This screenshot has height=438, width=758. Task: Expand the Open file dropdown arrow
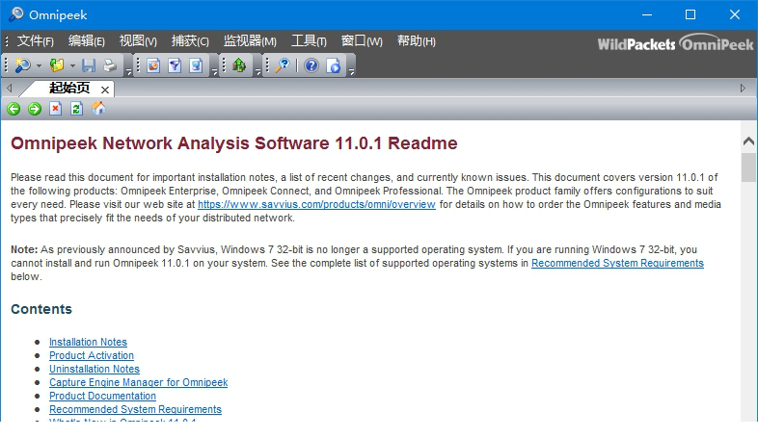72,65
